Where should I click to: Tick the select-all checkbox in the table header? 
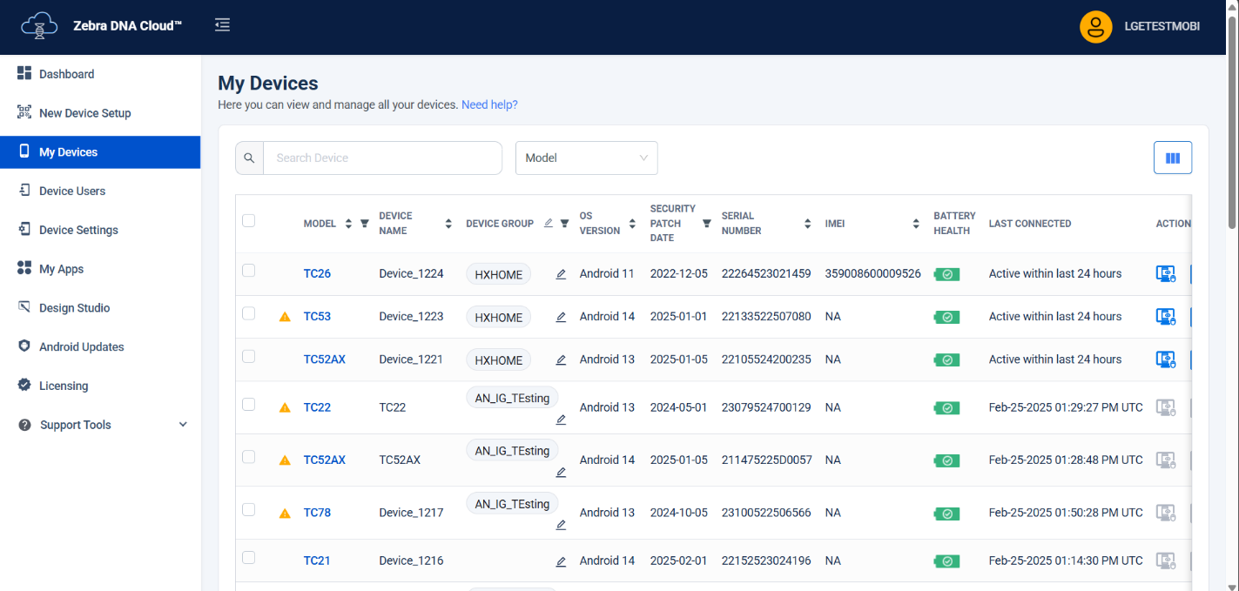249,221
